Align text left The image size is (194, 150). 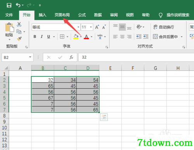click(x=115, y=37)
